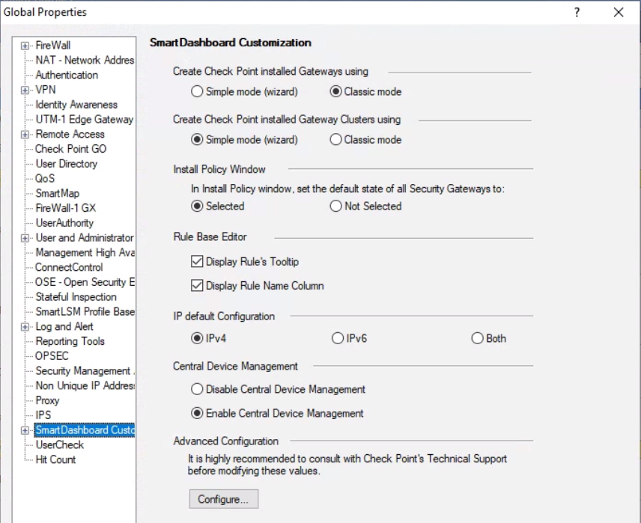
Task: Select IPv4 default configuration
Action: [197, 338]
